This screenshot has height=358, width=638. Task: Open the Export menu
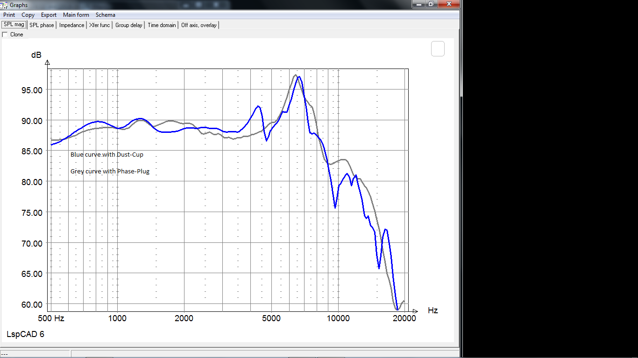pyautogui.click(x=49, y=15)
